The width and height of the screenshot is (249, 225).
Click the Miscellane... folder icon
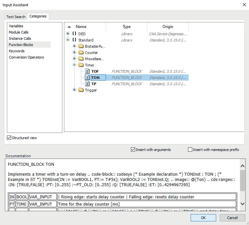click(x=81, y=59)
